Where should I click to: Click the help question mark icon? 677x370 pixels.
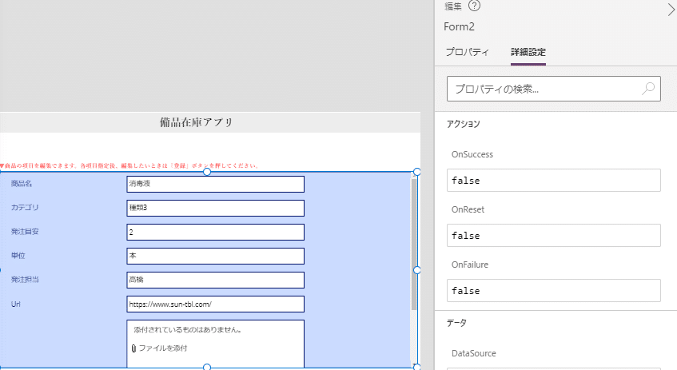pyautogui.click(x=474, y=6)
